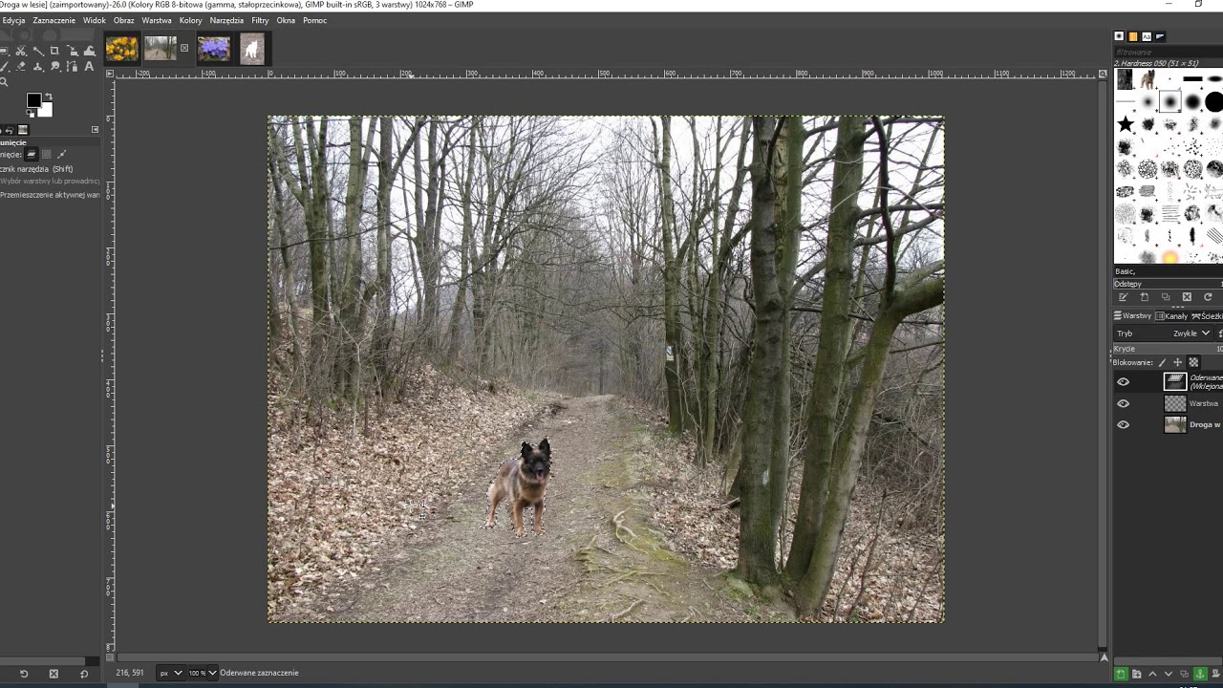The height and width of the screenshot is (688, 1223).
Task: Open the Kolory menu
Action: tap(191, 20)
